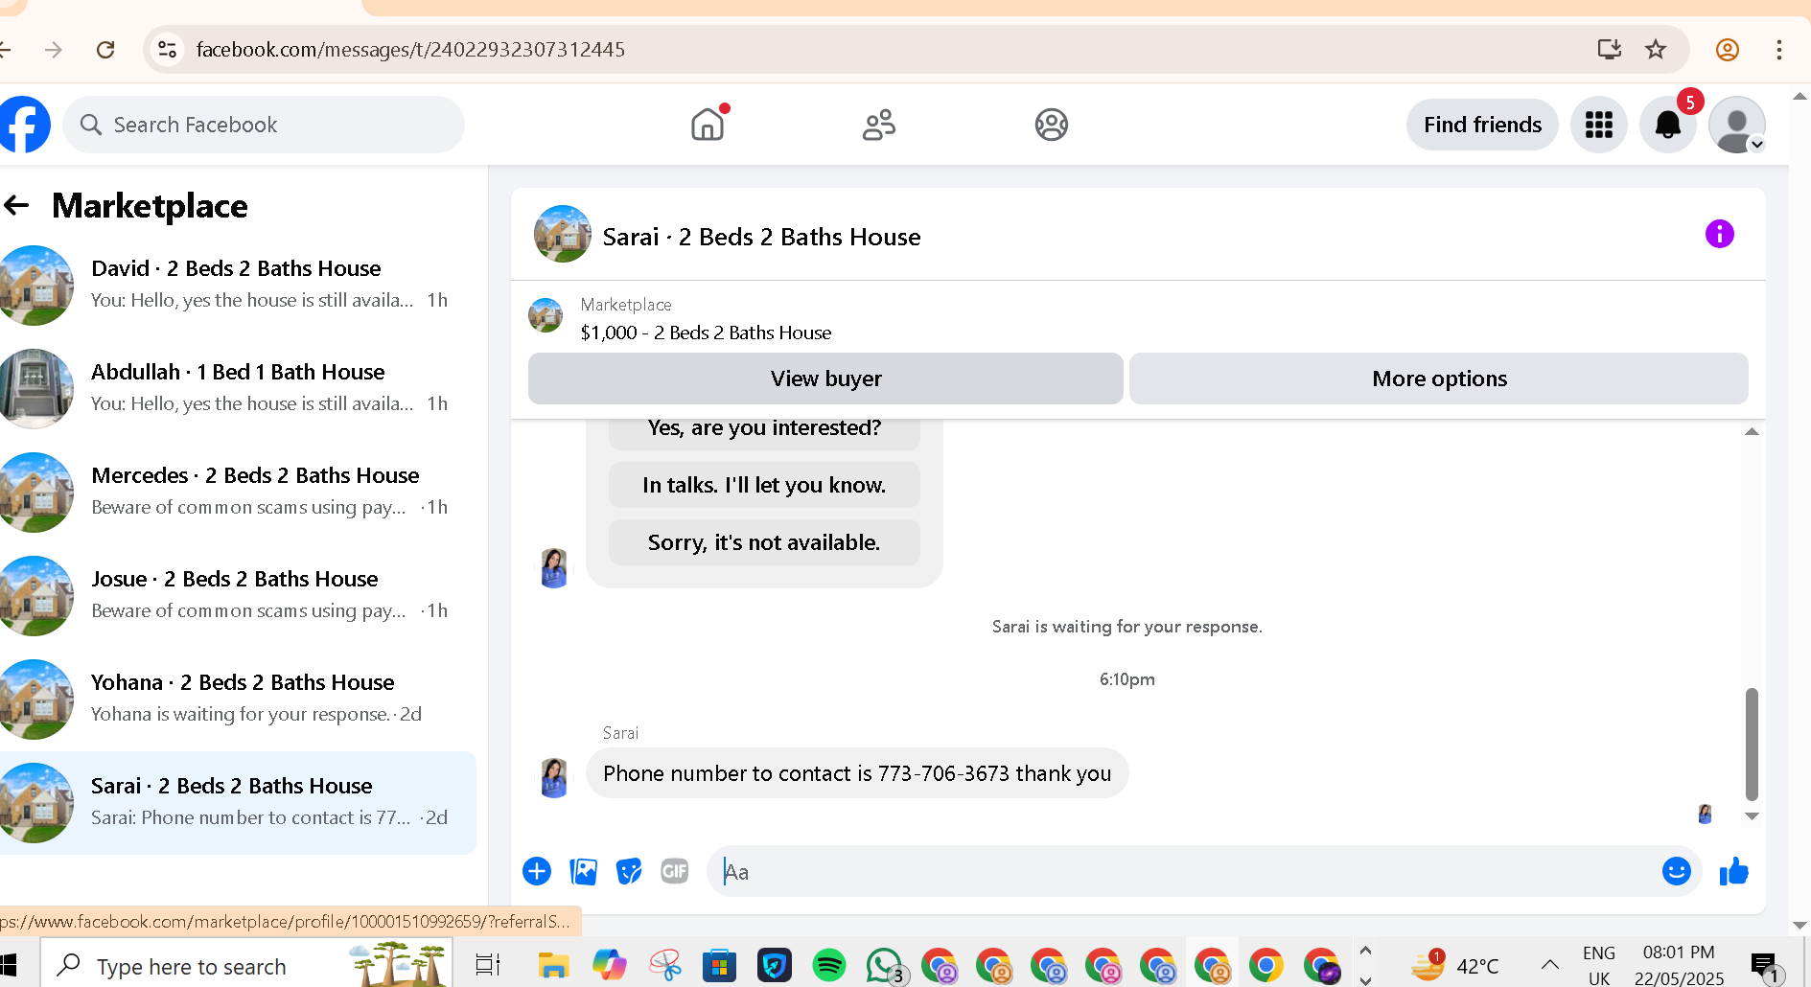Click Sarai's avatar beside phone message
1811x987 pixels.
554,777
